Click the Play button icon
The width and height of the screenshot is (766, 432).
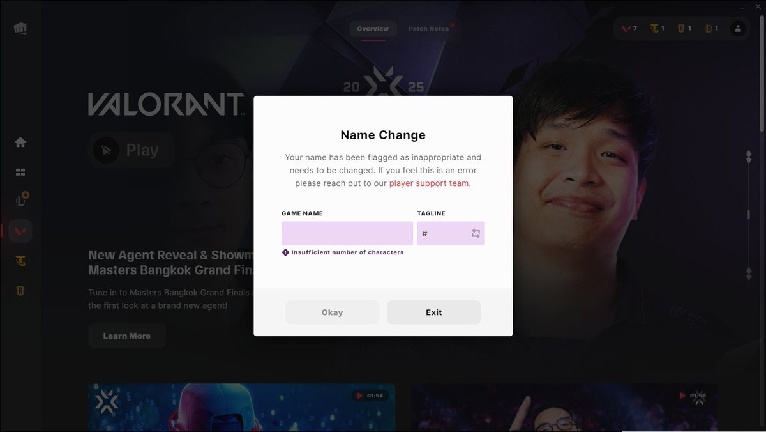(106, 150)
